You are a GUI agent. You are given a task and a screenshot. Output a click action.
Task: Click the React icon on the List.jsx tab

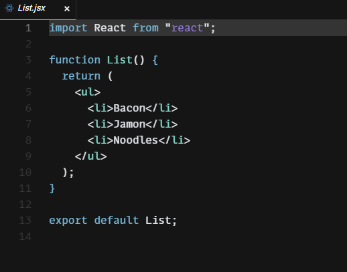[x=9, y=8]
